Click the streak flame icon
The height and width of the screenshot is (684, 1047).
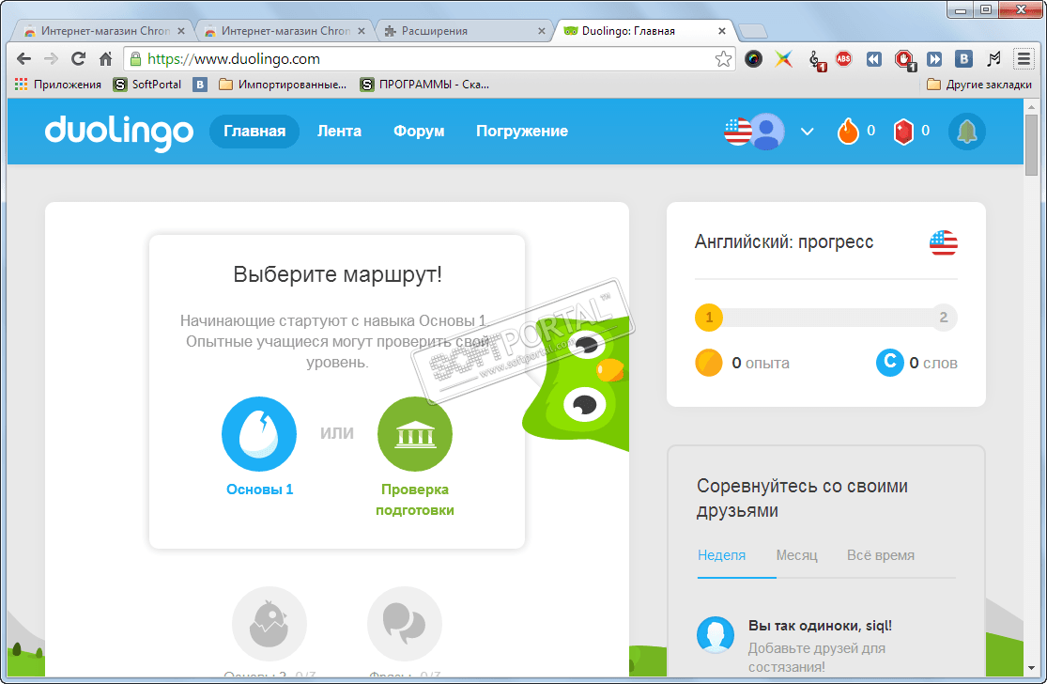[847, 131]
